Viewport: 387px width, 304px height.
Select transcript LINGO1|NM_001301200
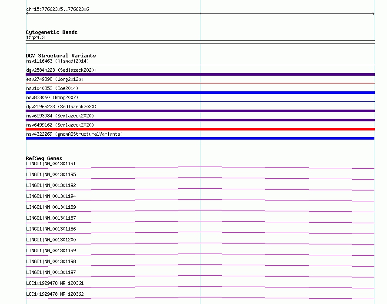51,240
